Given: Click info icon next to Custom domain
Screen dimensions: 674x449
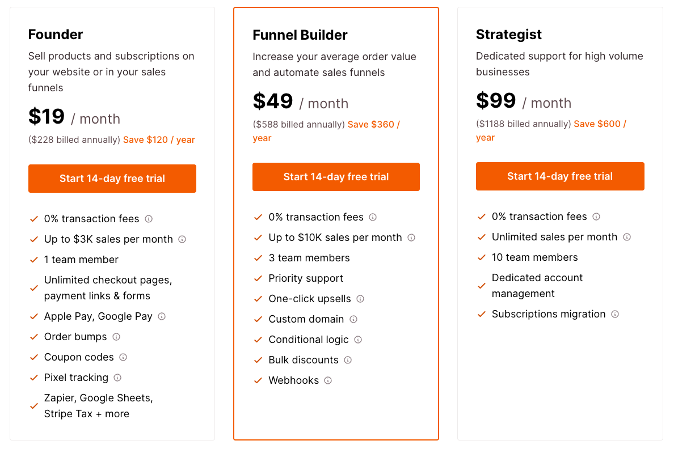Looking at the screenshot, I should click(353, 319).
